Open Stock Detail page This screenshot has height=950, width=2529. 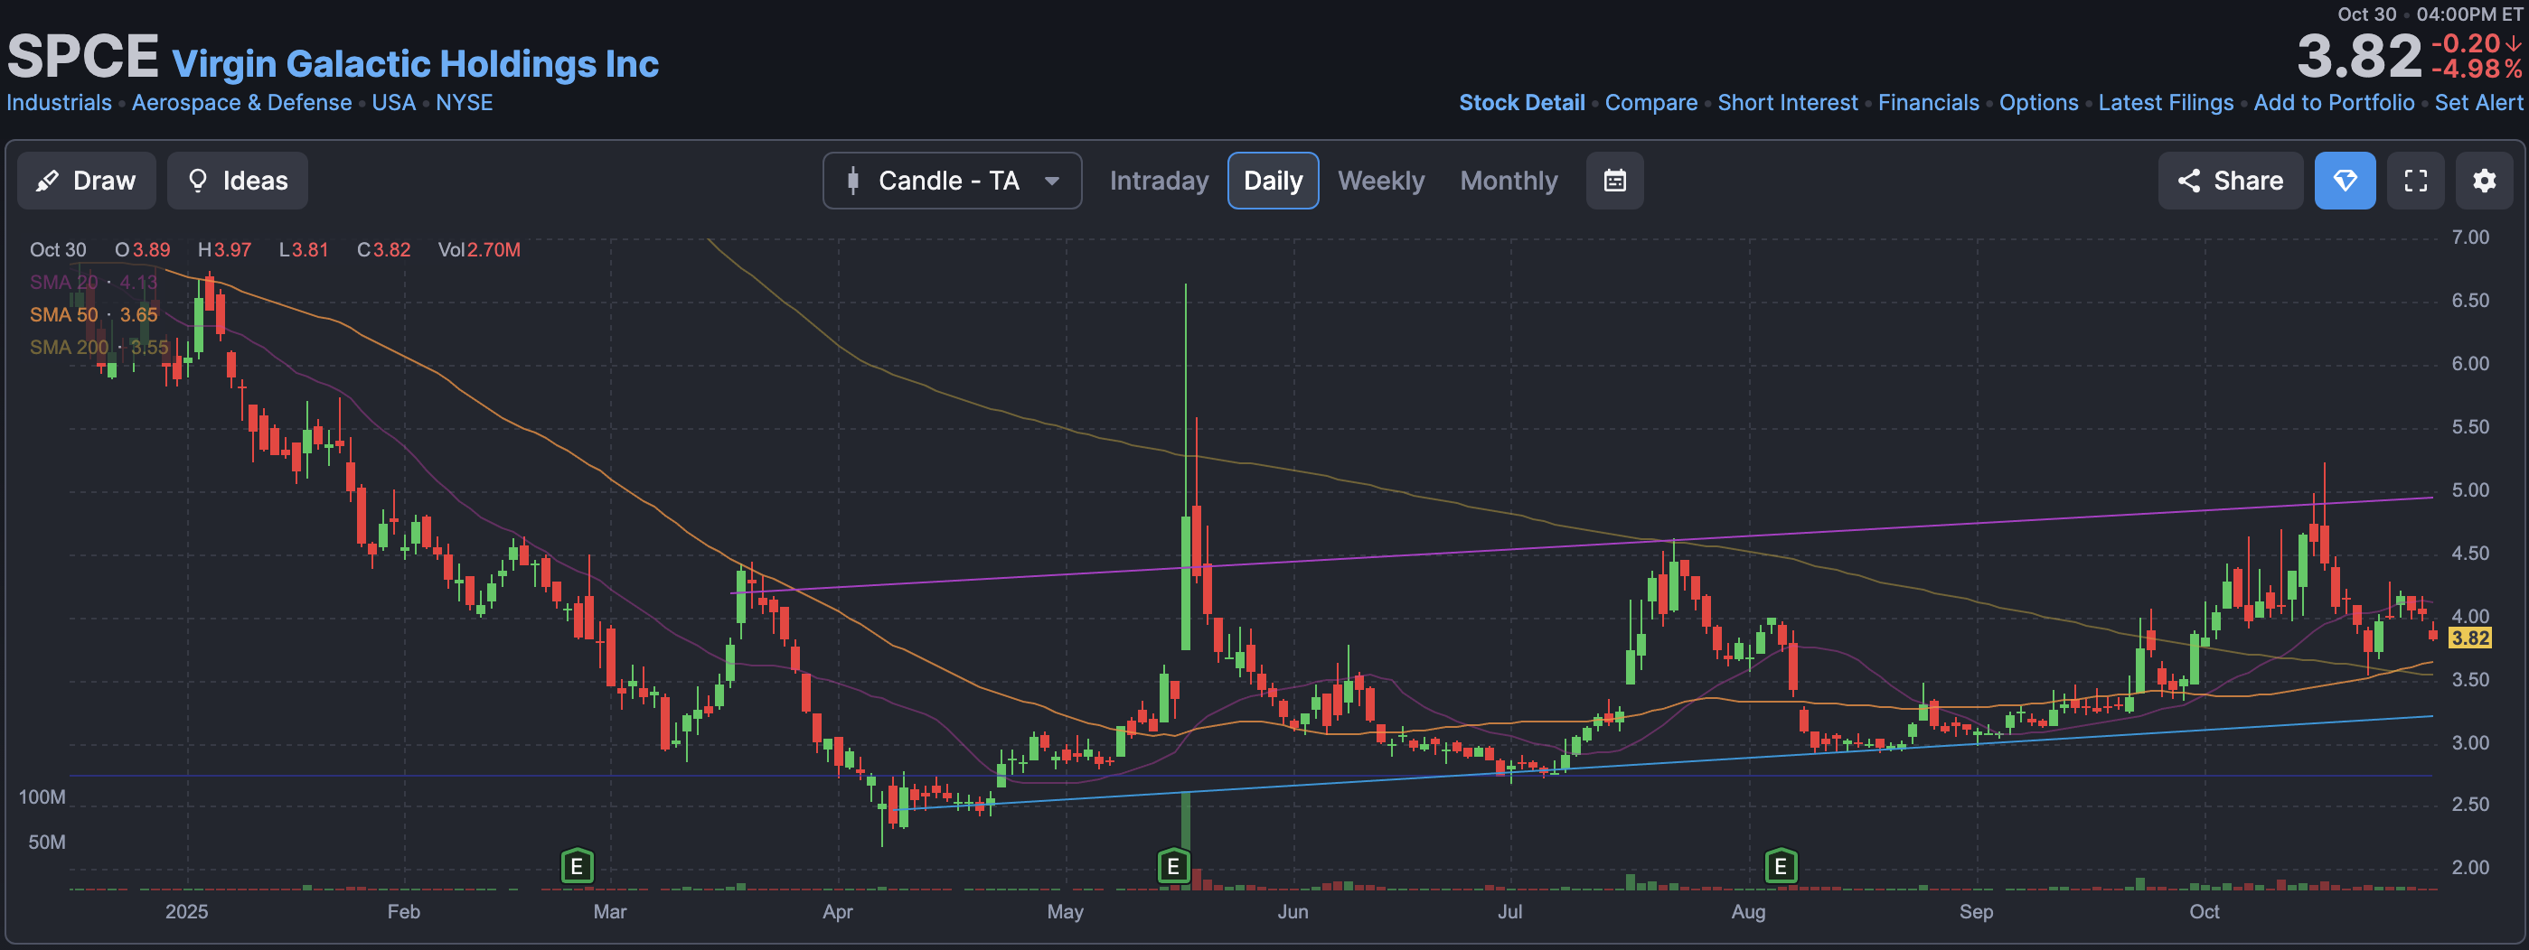1522,103
